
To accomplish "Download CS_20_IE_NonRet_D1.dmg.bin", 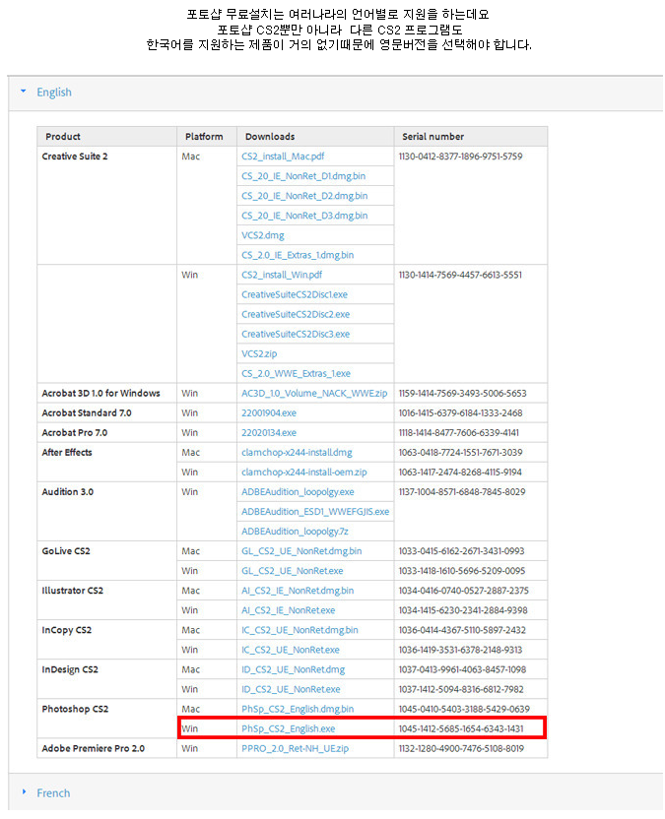I will [x=303, y=176].
